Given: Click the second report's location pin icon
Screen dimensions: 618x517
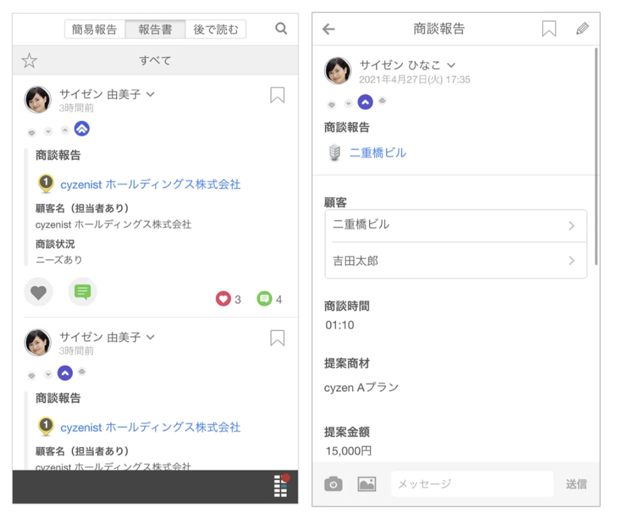Looking at the screenshot, I should pyautogui.click(x=45, y=427).
